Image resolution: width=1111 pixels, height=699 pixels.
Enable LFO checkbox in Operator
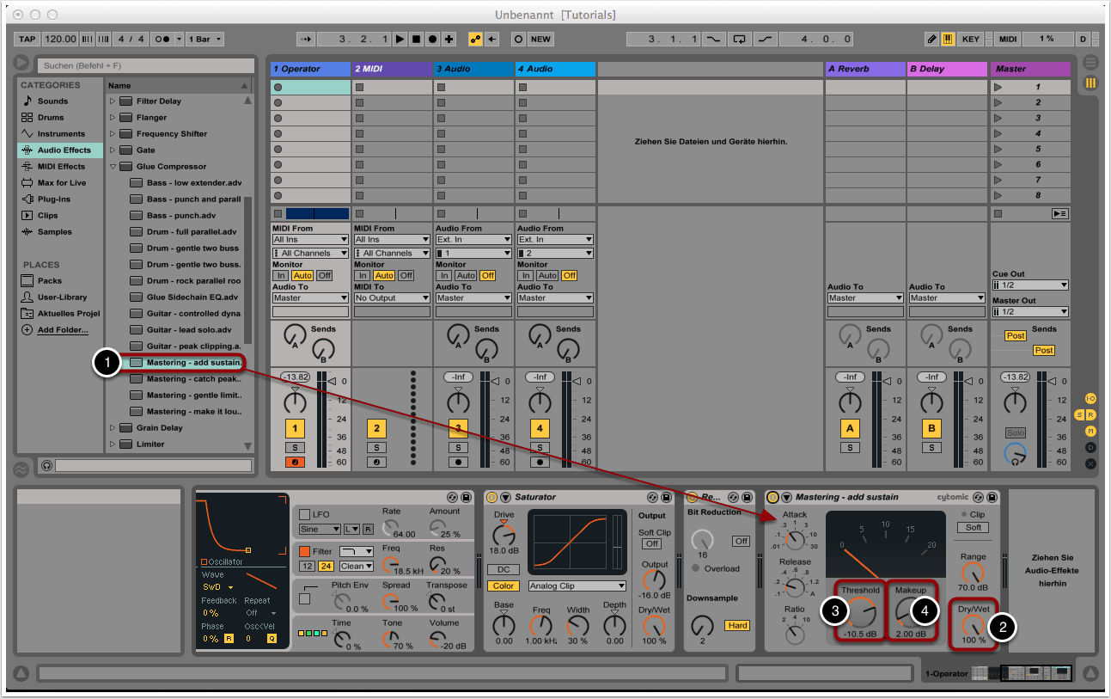tap(304, 514)
